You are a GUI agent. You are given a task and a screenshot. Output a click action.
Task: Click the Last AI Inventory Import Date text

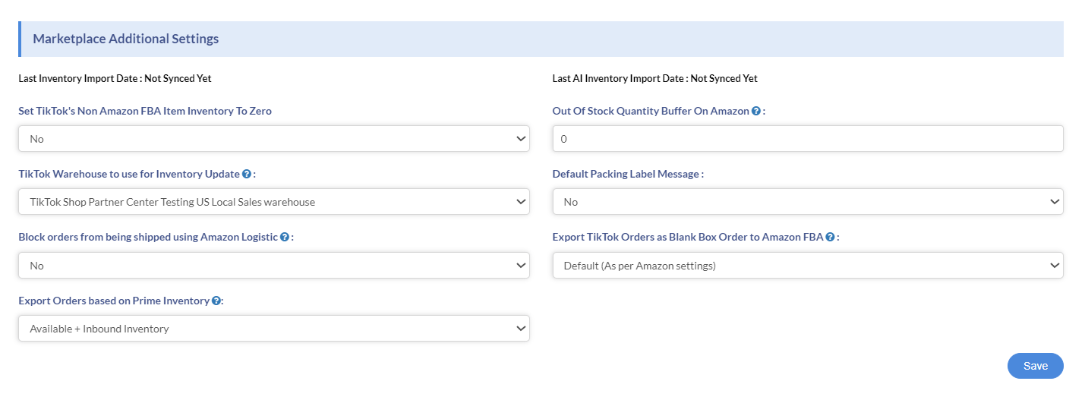tap(654, 78)
